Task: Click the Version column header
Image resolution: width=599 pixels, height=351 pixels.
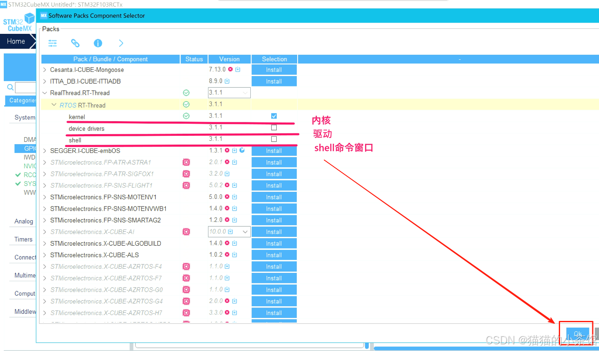Action: (229, 59)
